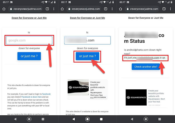This screenshot has width=175, height=123.
Task: Click the filled domain input ending in .com
Action: (x=87, y=40)
